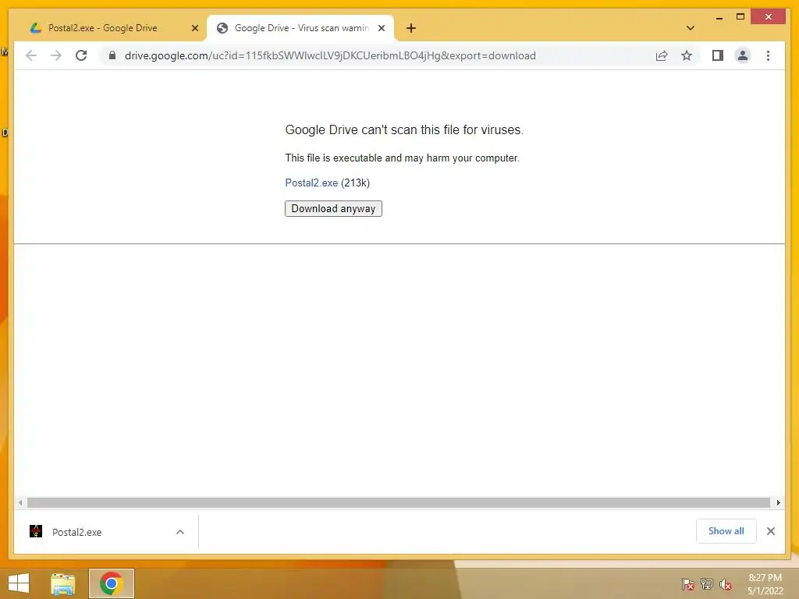Open Action Center flag icon

coord(687,584)
